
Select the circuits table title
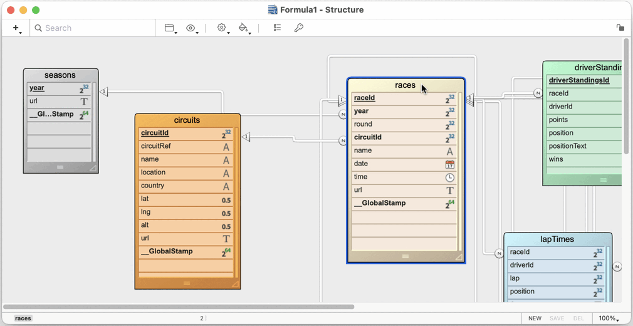tap(187, 120)
